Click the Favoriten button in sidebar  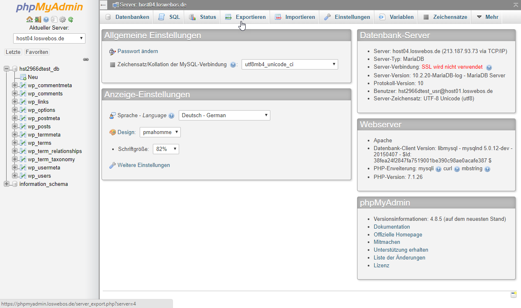coord(37,52)
